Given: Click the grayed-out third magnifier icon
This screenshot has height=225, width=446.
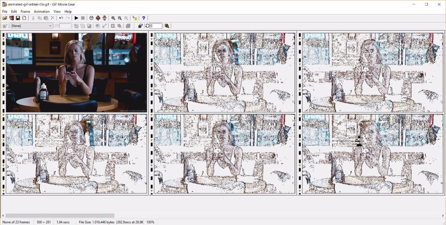Looking at the screenshot, I should 126,18.
